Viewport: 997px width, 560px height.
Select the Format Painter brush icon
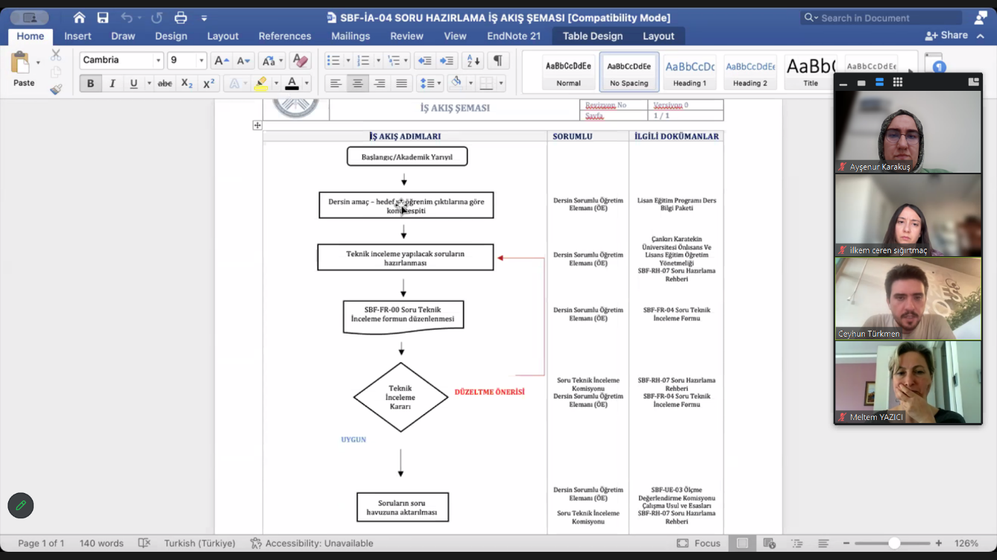[x=56, y=90]
